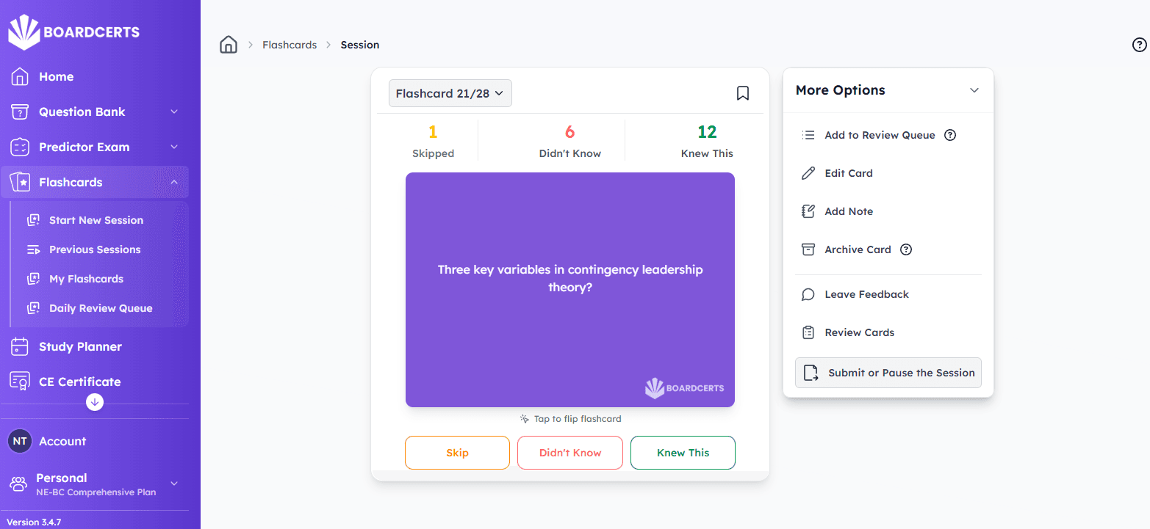
Task: Click the BoardCerts logo
Action: (73, 32)
